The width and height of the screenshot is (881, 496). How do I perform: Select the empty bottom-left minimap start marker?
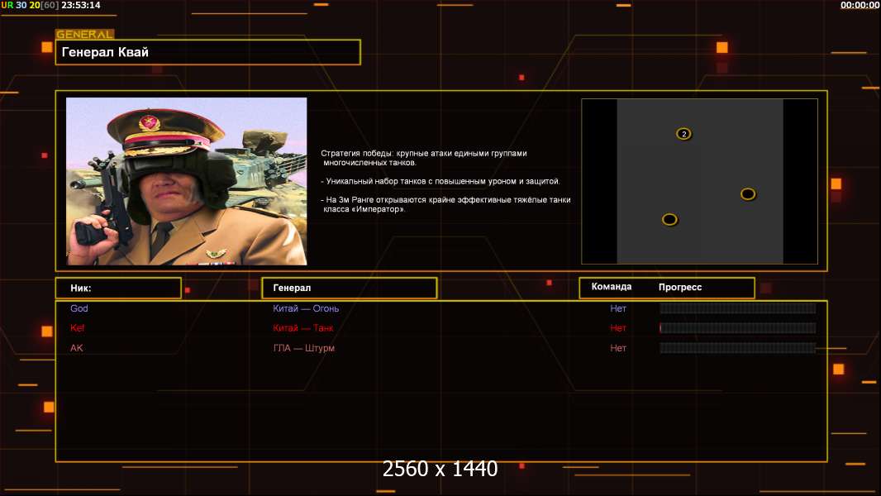(670, 220)
